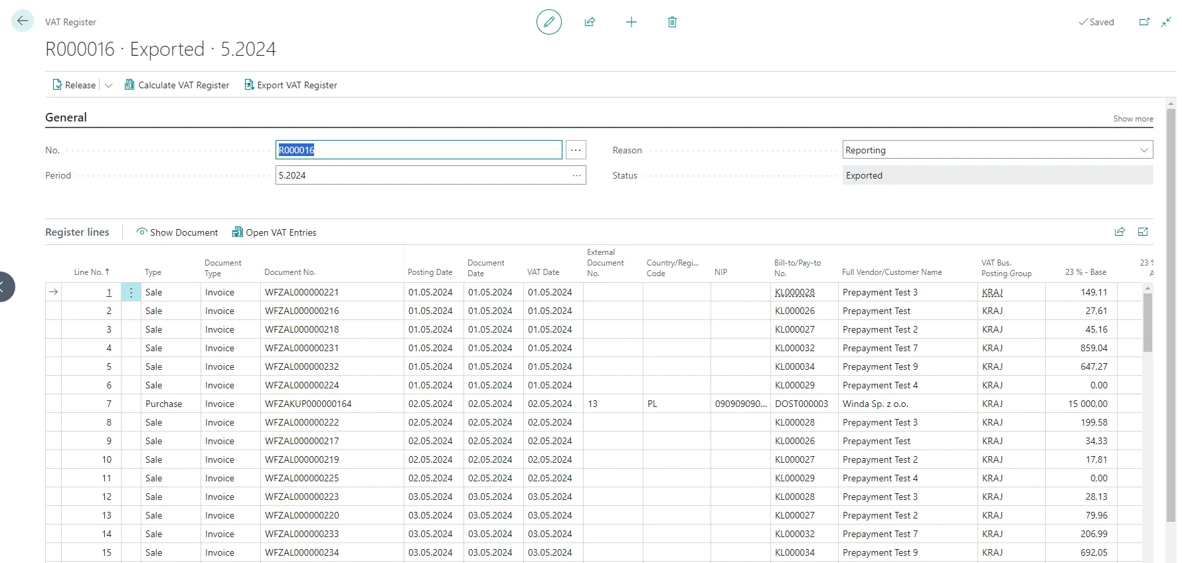Collapse the General section header
The width and height of the screenshot is (1182, 563).
(x=66, y=118)
